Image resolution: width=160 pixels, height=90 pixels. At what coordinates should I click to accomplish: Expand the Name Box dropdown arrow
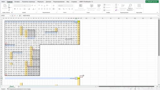point(10,15)
